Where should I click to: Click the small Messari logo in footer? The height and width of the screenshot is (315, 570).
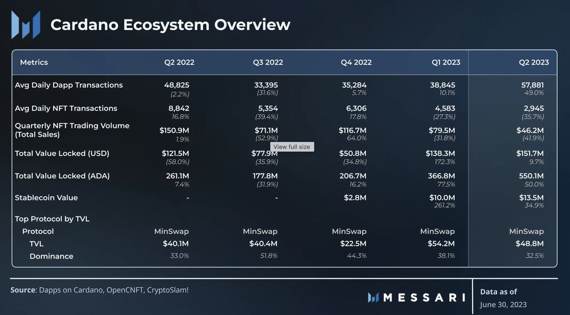click(x=373, y=298)
